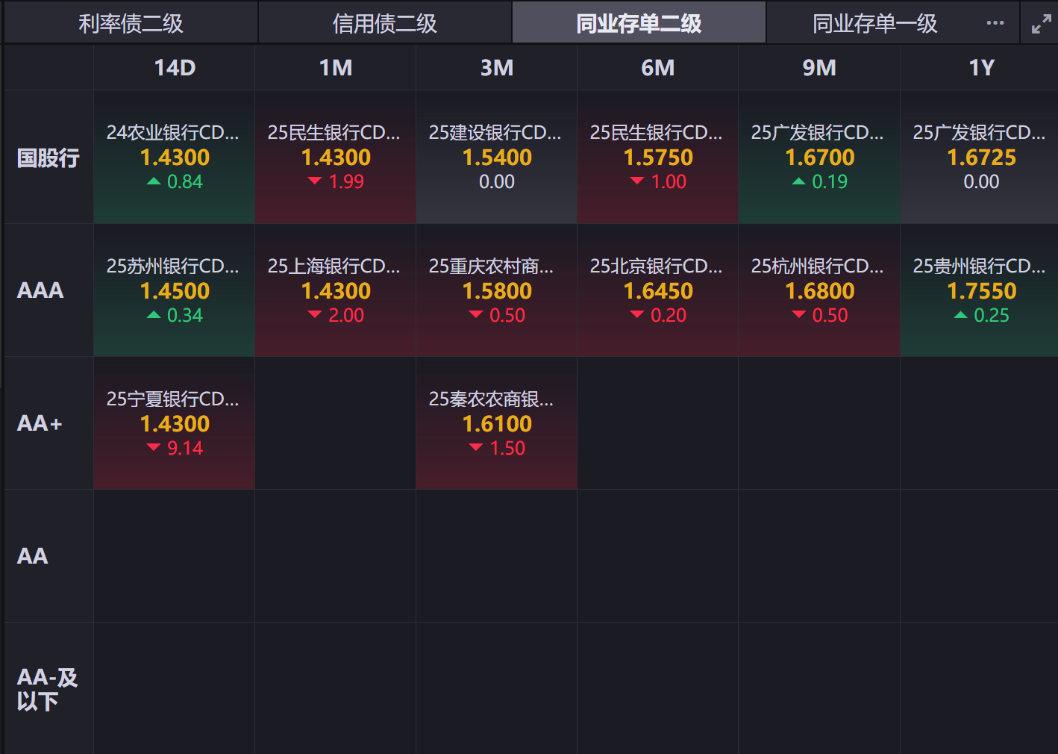Click the 0.19 up change value
1058x754 pixels.
(x=830, y=181)
